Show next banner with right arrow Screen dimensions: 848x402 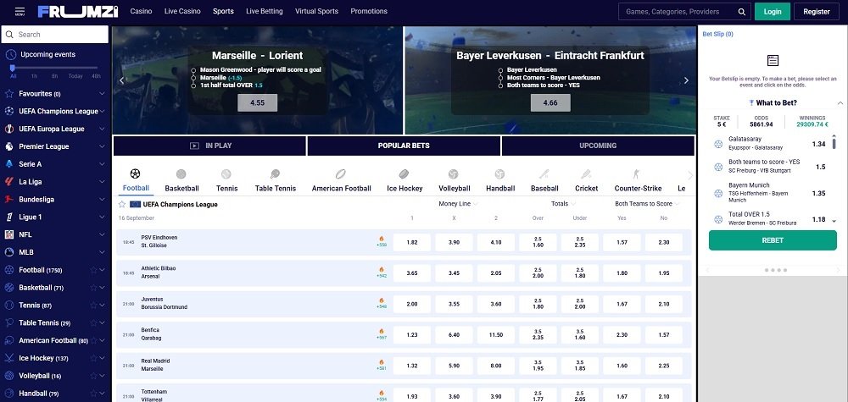coord(686,80)
